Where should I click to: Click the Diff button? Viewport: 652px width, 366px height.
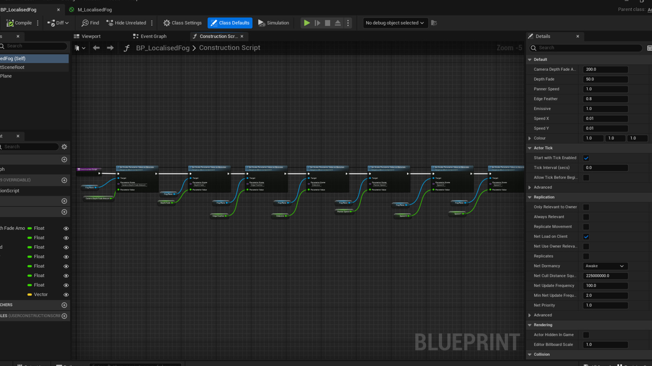tap(57, 23)
